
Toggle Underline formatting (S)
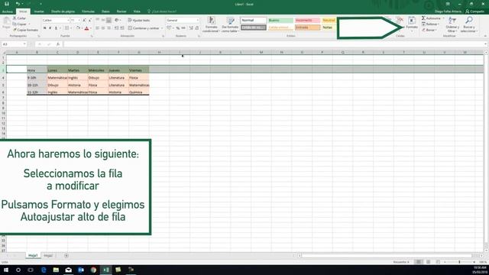pos(56,28)
